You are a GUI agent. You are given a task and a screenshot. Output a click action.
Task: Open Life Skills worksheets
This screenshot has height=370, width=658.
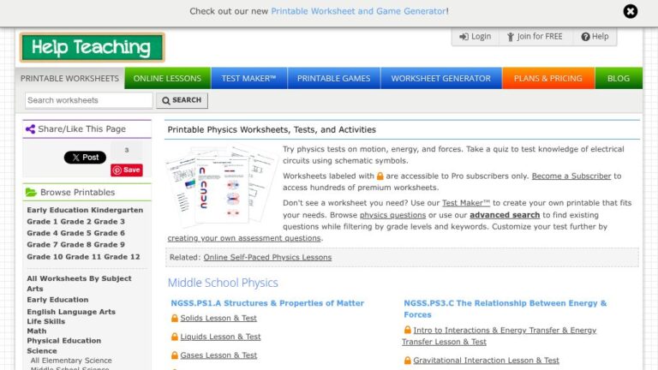point(45,322)
